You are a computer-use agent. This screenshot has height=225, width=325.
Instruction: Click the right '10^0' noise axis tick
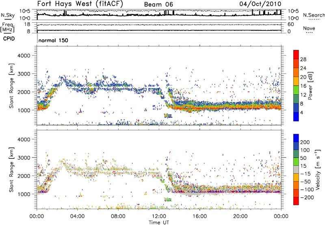[293, 18]
